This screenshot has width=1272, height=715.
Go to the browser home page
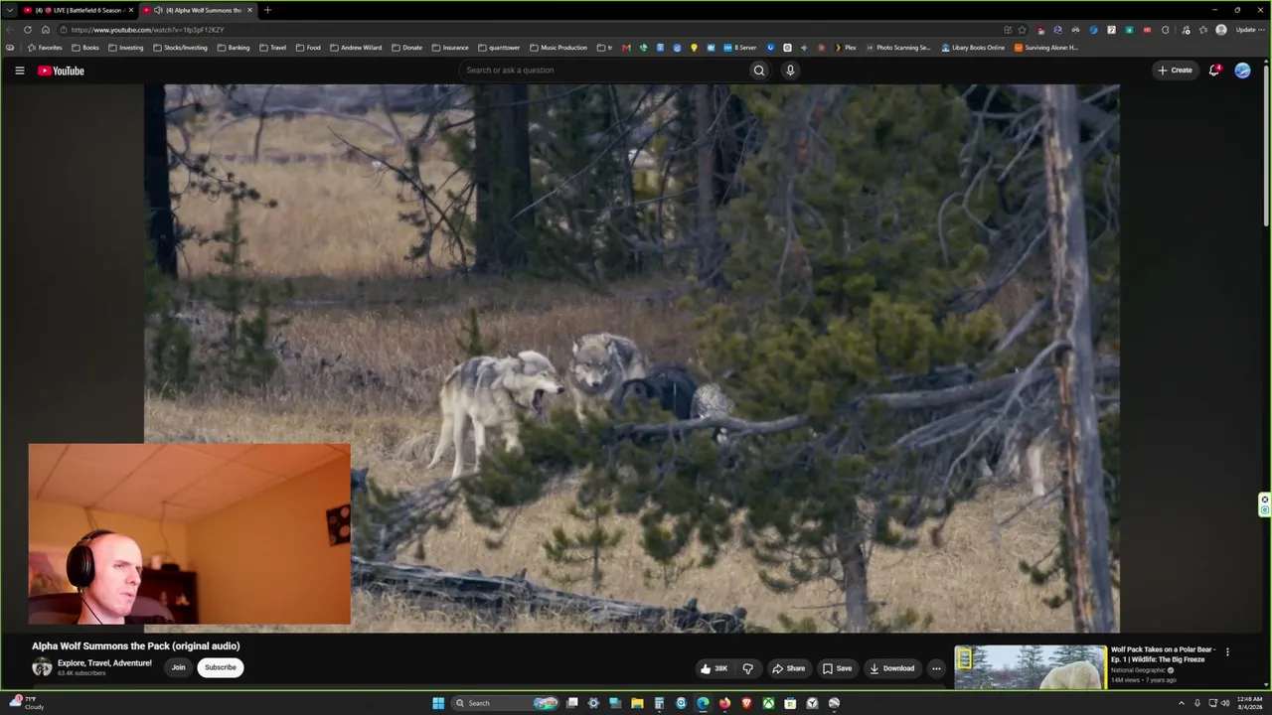[x=45, y=30]
